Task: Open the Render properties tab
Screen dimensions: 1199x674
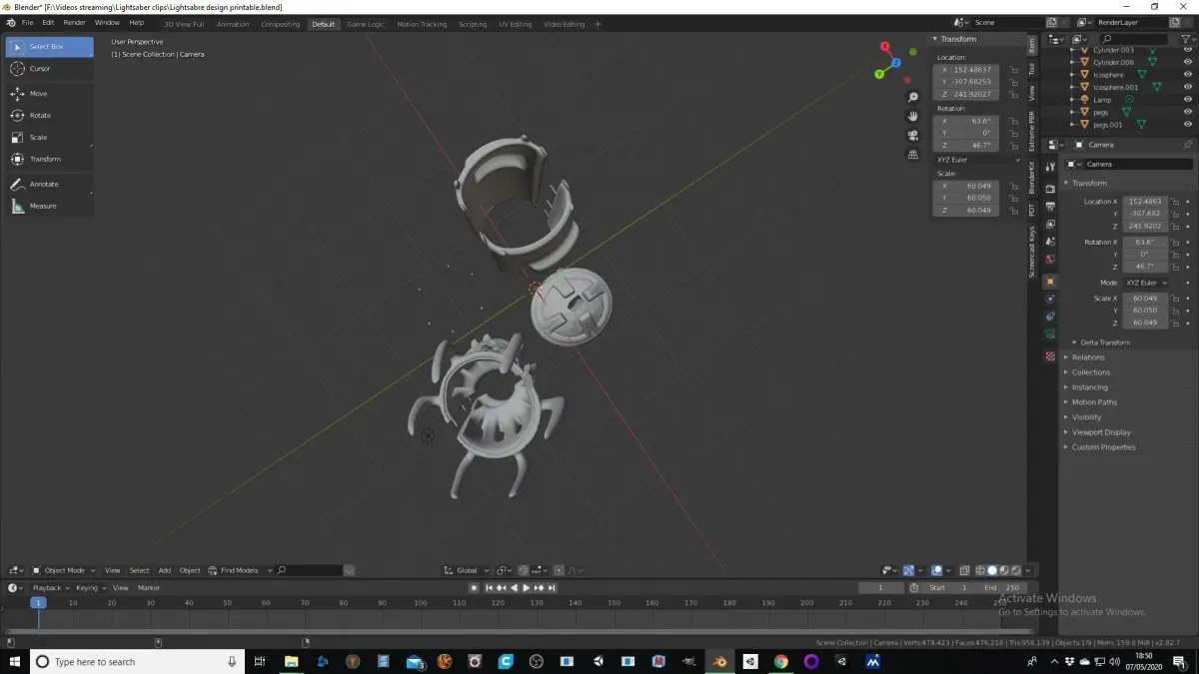Action: [1050, 189]
